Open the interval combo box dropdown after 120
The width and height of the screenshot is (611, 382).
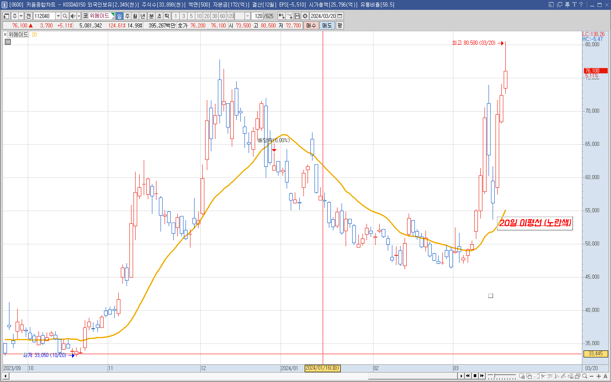(247, 16)
